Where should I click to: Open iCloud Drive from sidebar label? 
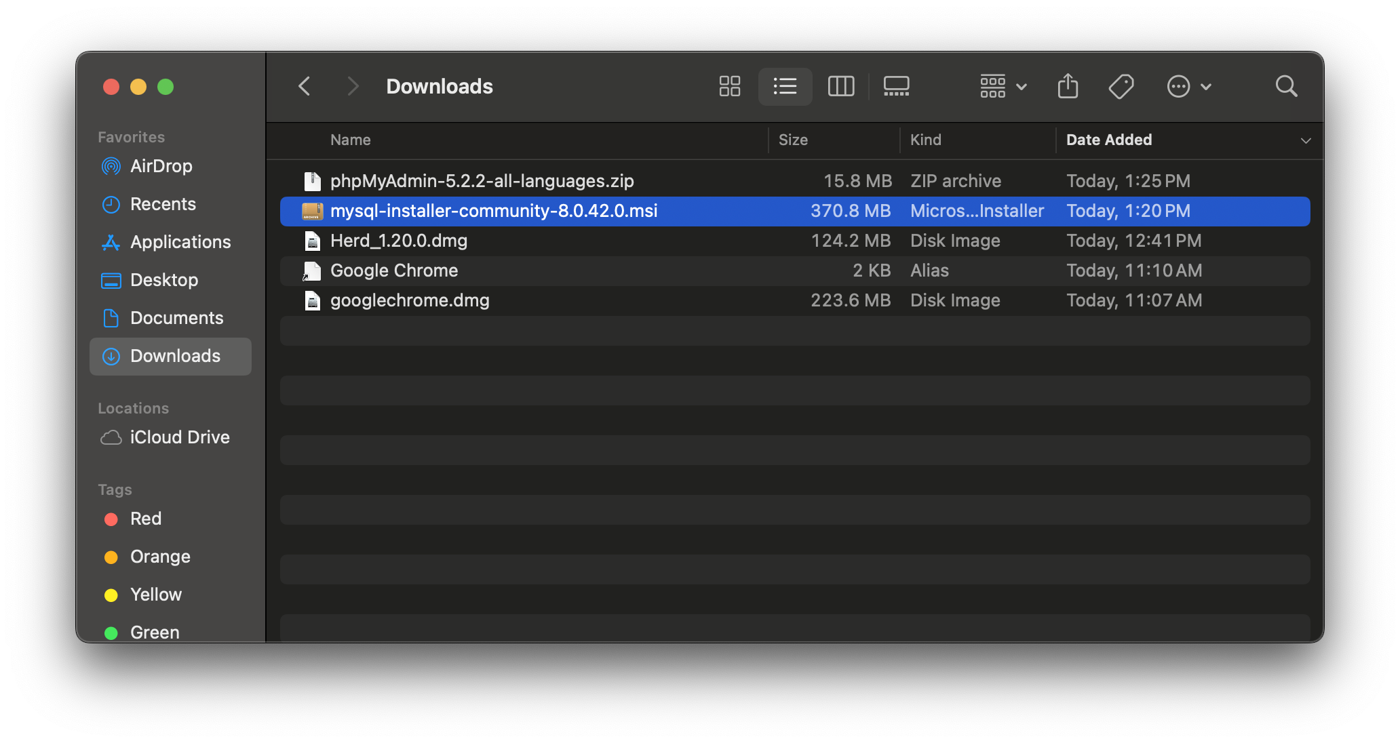(x=180, y=437)
